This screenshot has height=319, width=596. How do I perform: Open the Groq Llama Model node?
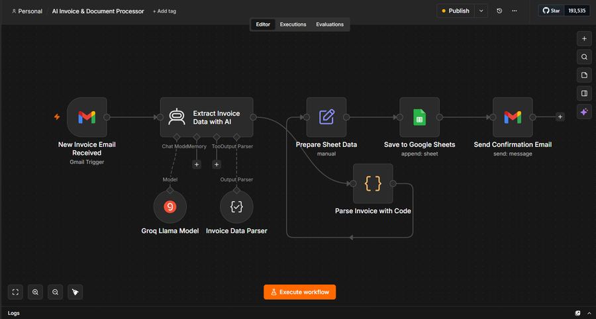coord(170,206)
